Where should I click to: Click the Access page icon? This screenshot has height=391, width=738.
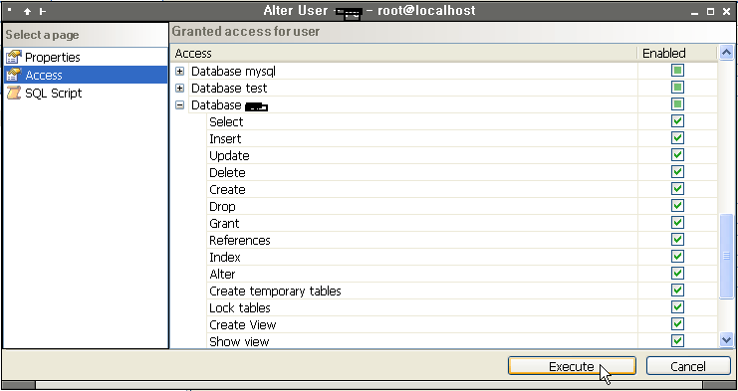(x=14, y=75)
